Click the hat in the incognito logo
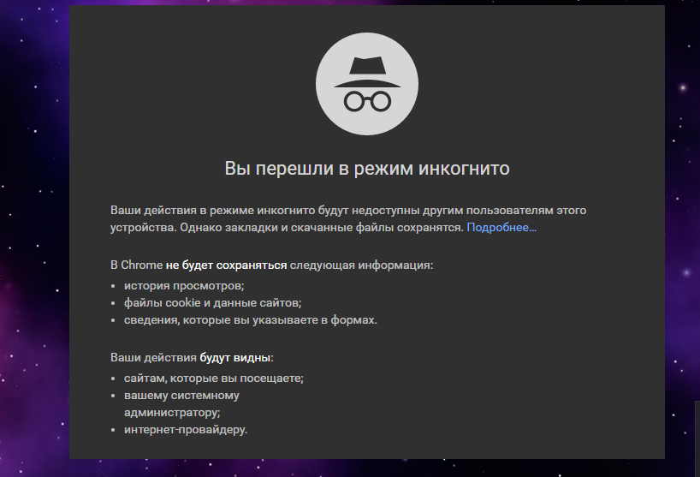 (367, 72)
